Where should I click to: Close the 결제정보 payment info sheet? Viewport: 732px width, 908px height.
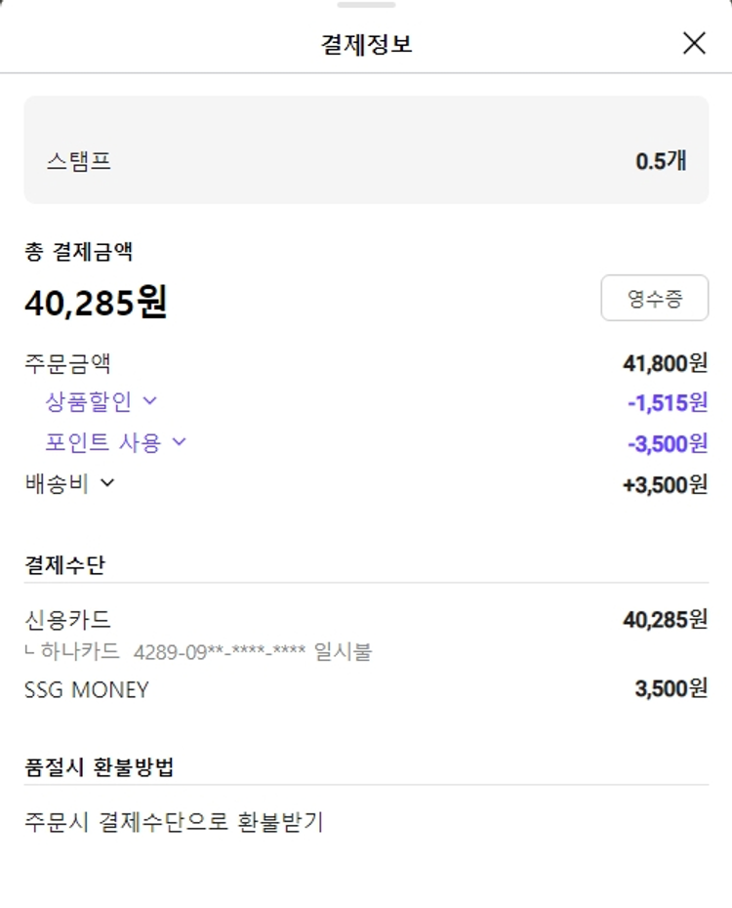point(694,43)
